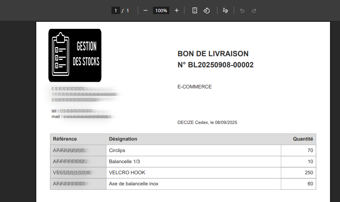The height and width of the screenshot is (202, 340).
Task: Click the E-COMMERCE text in document
Action: 194,87
